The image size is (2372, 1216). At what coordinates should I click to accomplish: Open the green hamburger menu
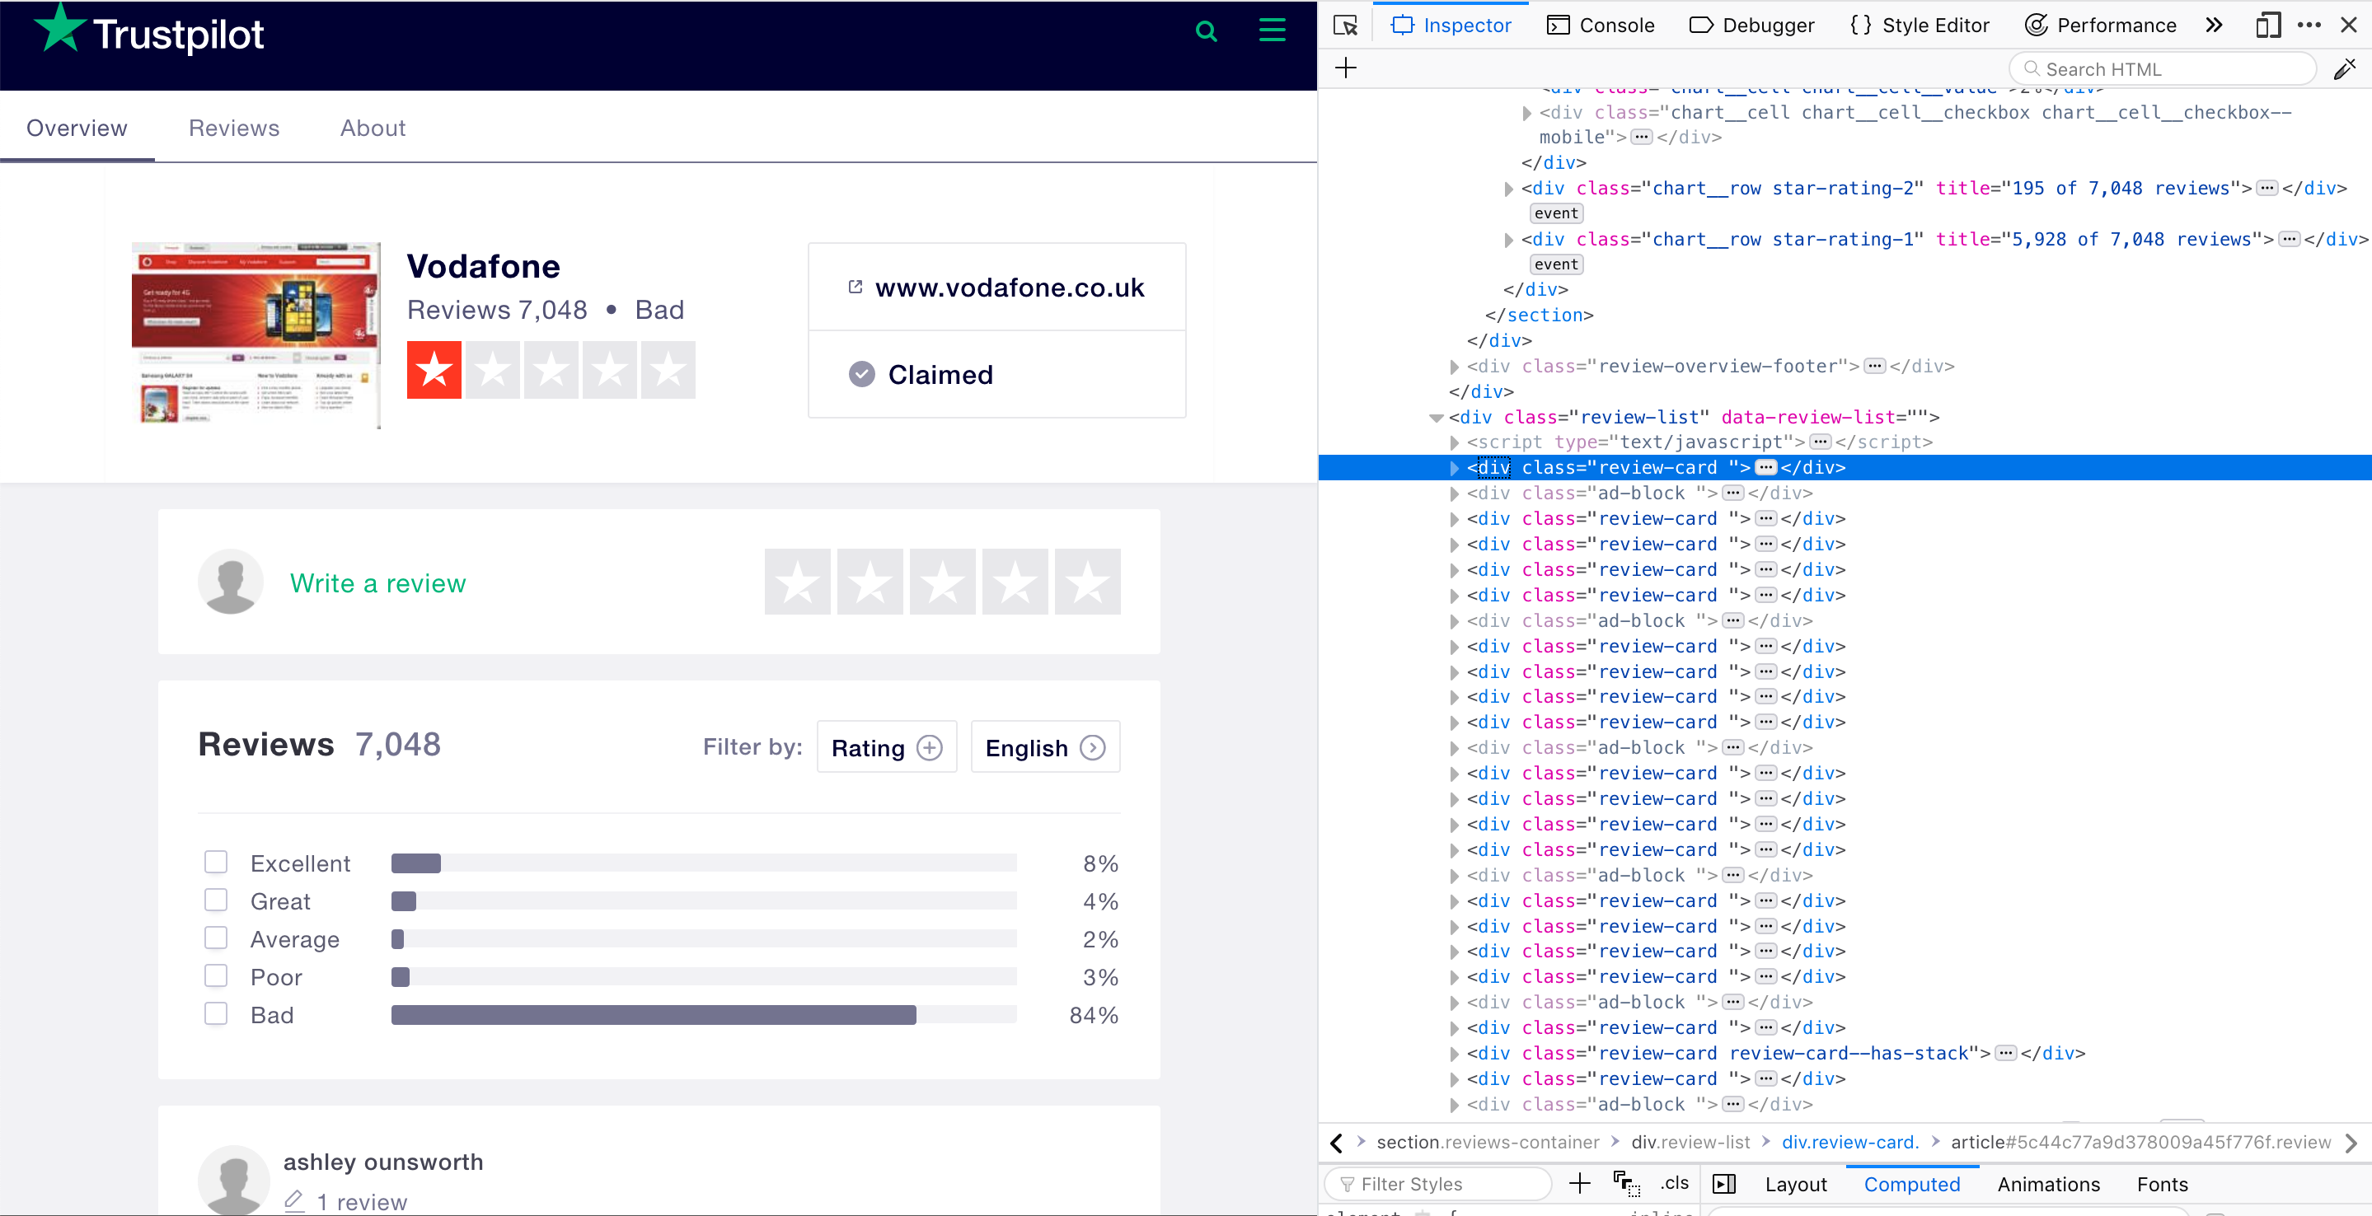pos(1272,30)
